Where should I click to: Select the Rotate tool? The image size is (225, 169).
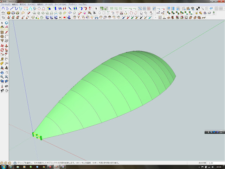pyautogui.click(x=2, y=50)
